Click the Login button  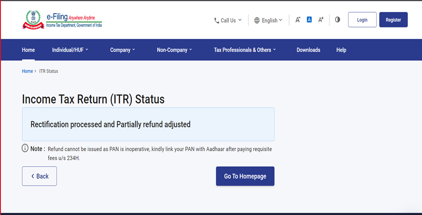[x=362, y=20]
